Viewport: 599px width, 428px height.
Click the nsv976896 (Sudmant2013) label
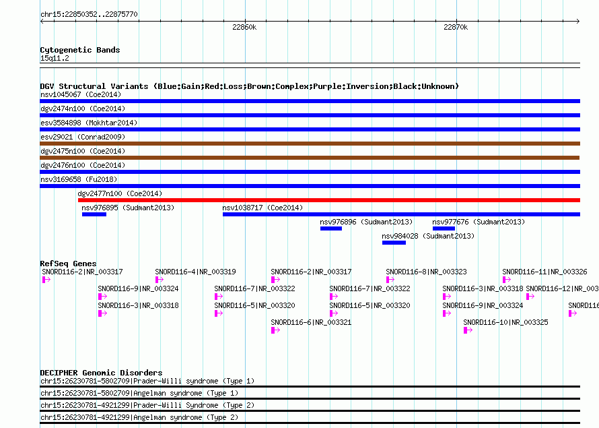click(x=366, y=222)
